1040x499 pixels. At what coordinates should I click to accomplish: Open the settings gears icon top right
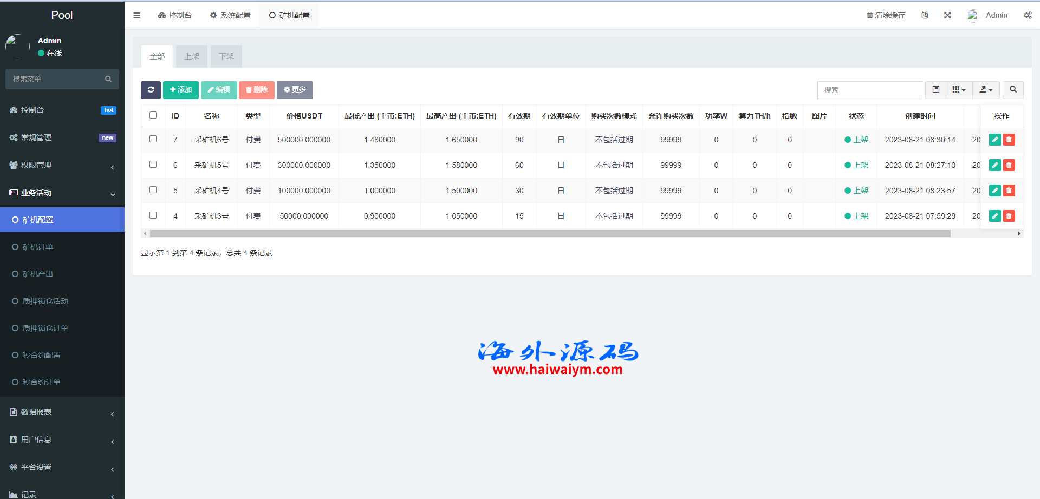1028,15
